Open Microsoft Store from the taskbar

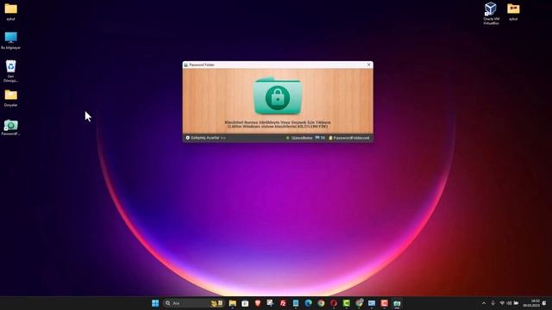245,303
